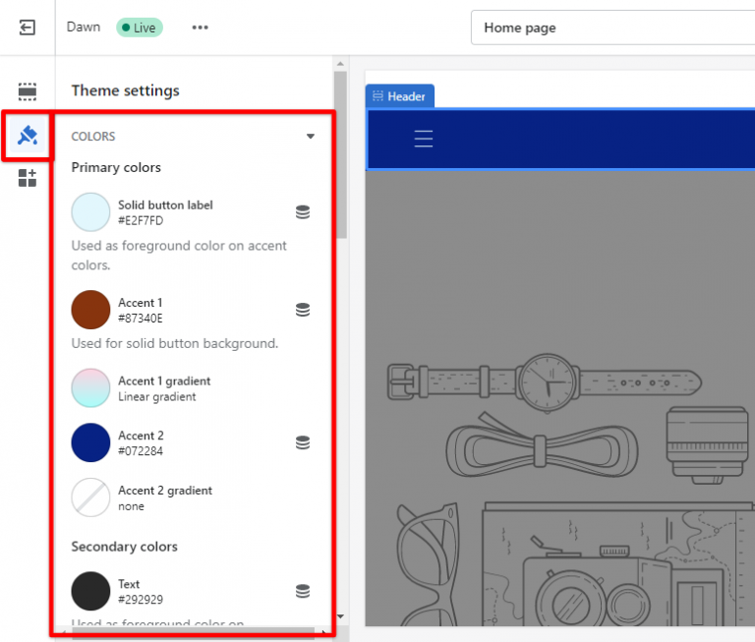The image size is (755, 642).
Task: Click the exit editor icon
Action: click(27, 28)
